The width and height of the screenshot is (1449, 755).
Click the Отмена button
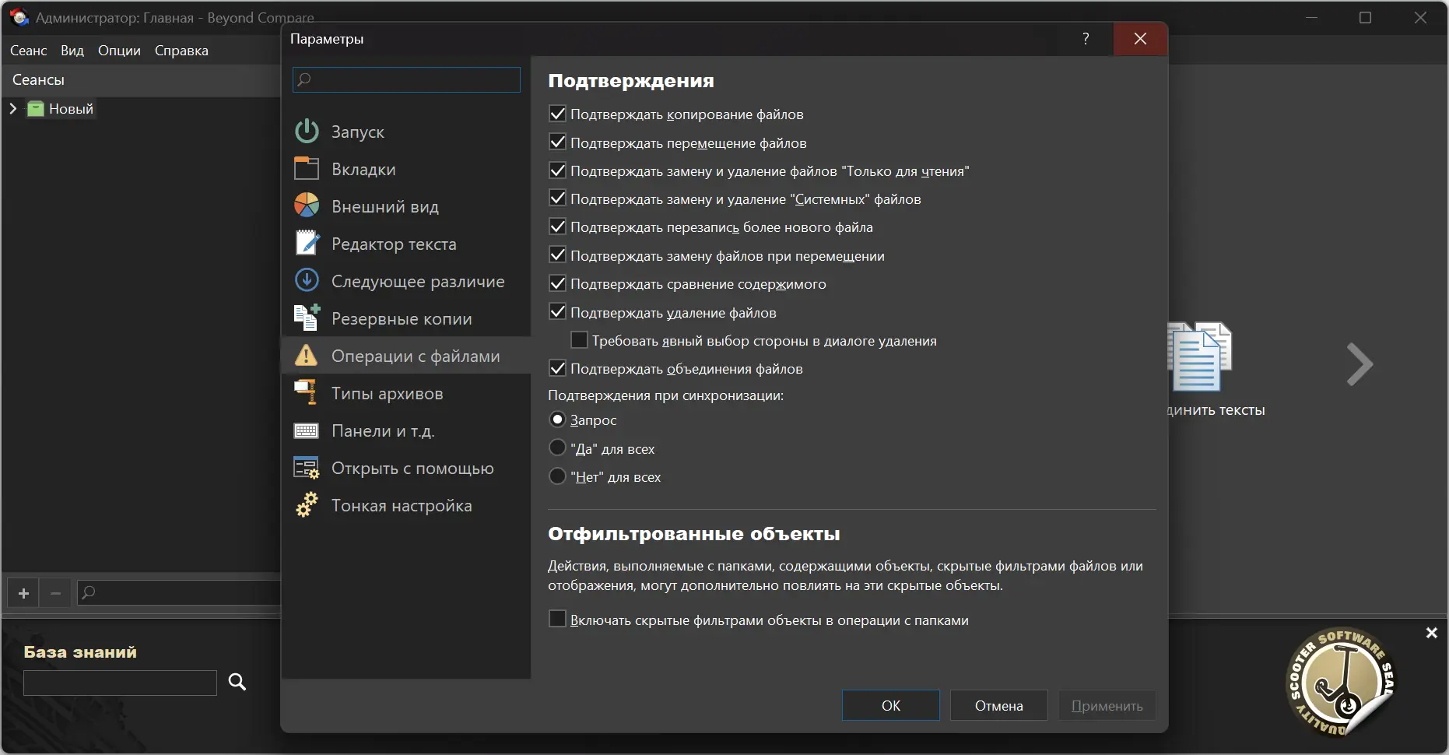pyautogui.click(x=998, y=706)
